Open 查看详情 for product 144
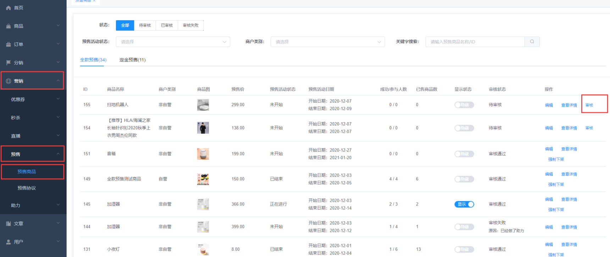The image size is (610, 257). [569, 227]
